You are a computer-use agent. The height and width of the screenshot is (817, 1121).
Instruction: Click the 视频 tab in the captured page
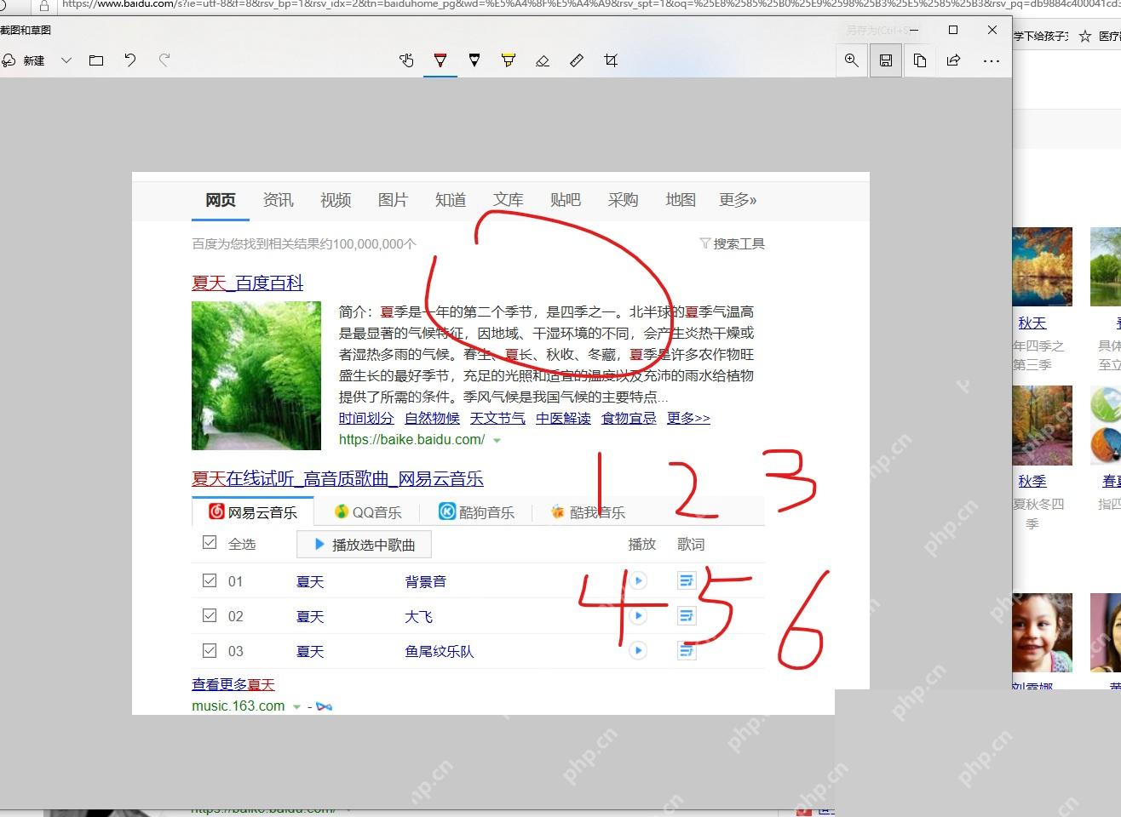tap(336, 200)
